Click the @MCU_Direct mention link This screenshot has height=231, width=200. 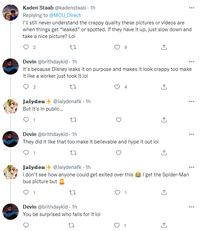[65, 15]
